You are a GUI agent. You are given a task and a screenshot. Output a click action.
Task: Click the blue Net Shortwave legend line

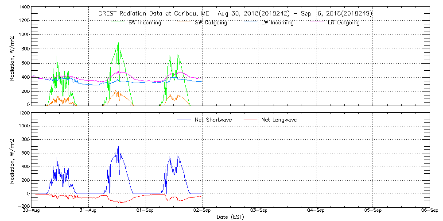185,119
